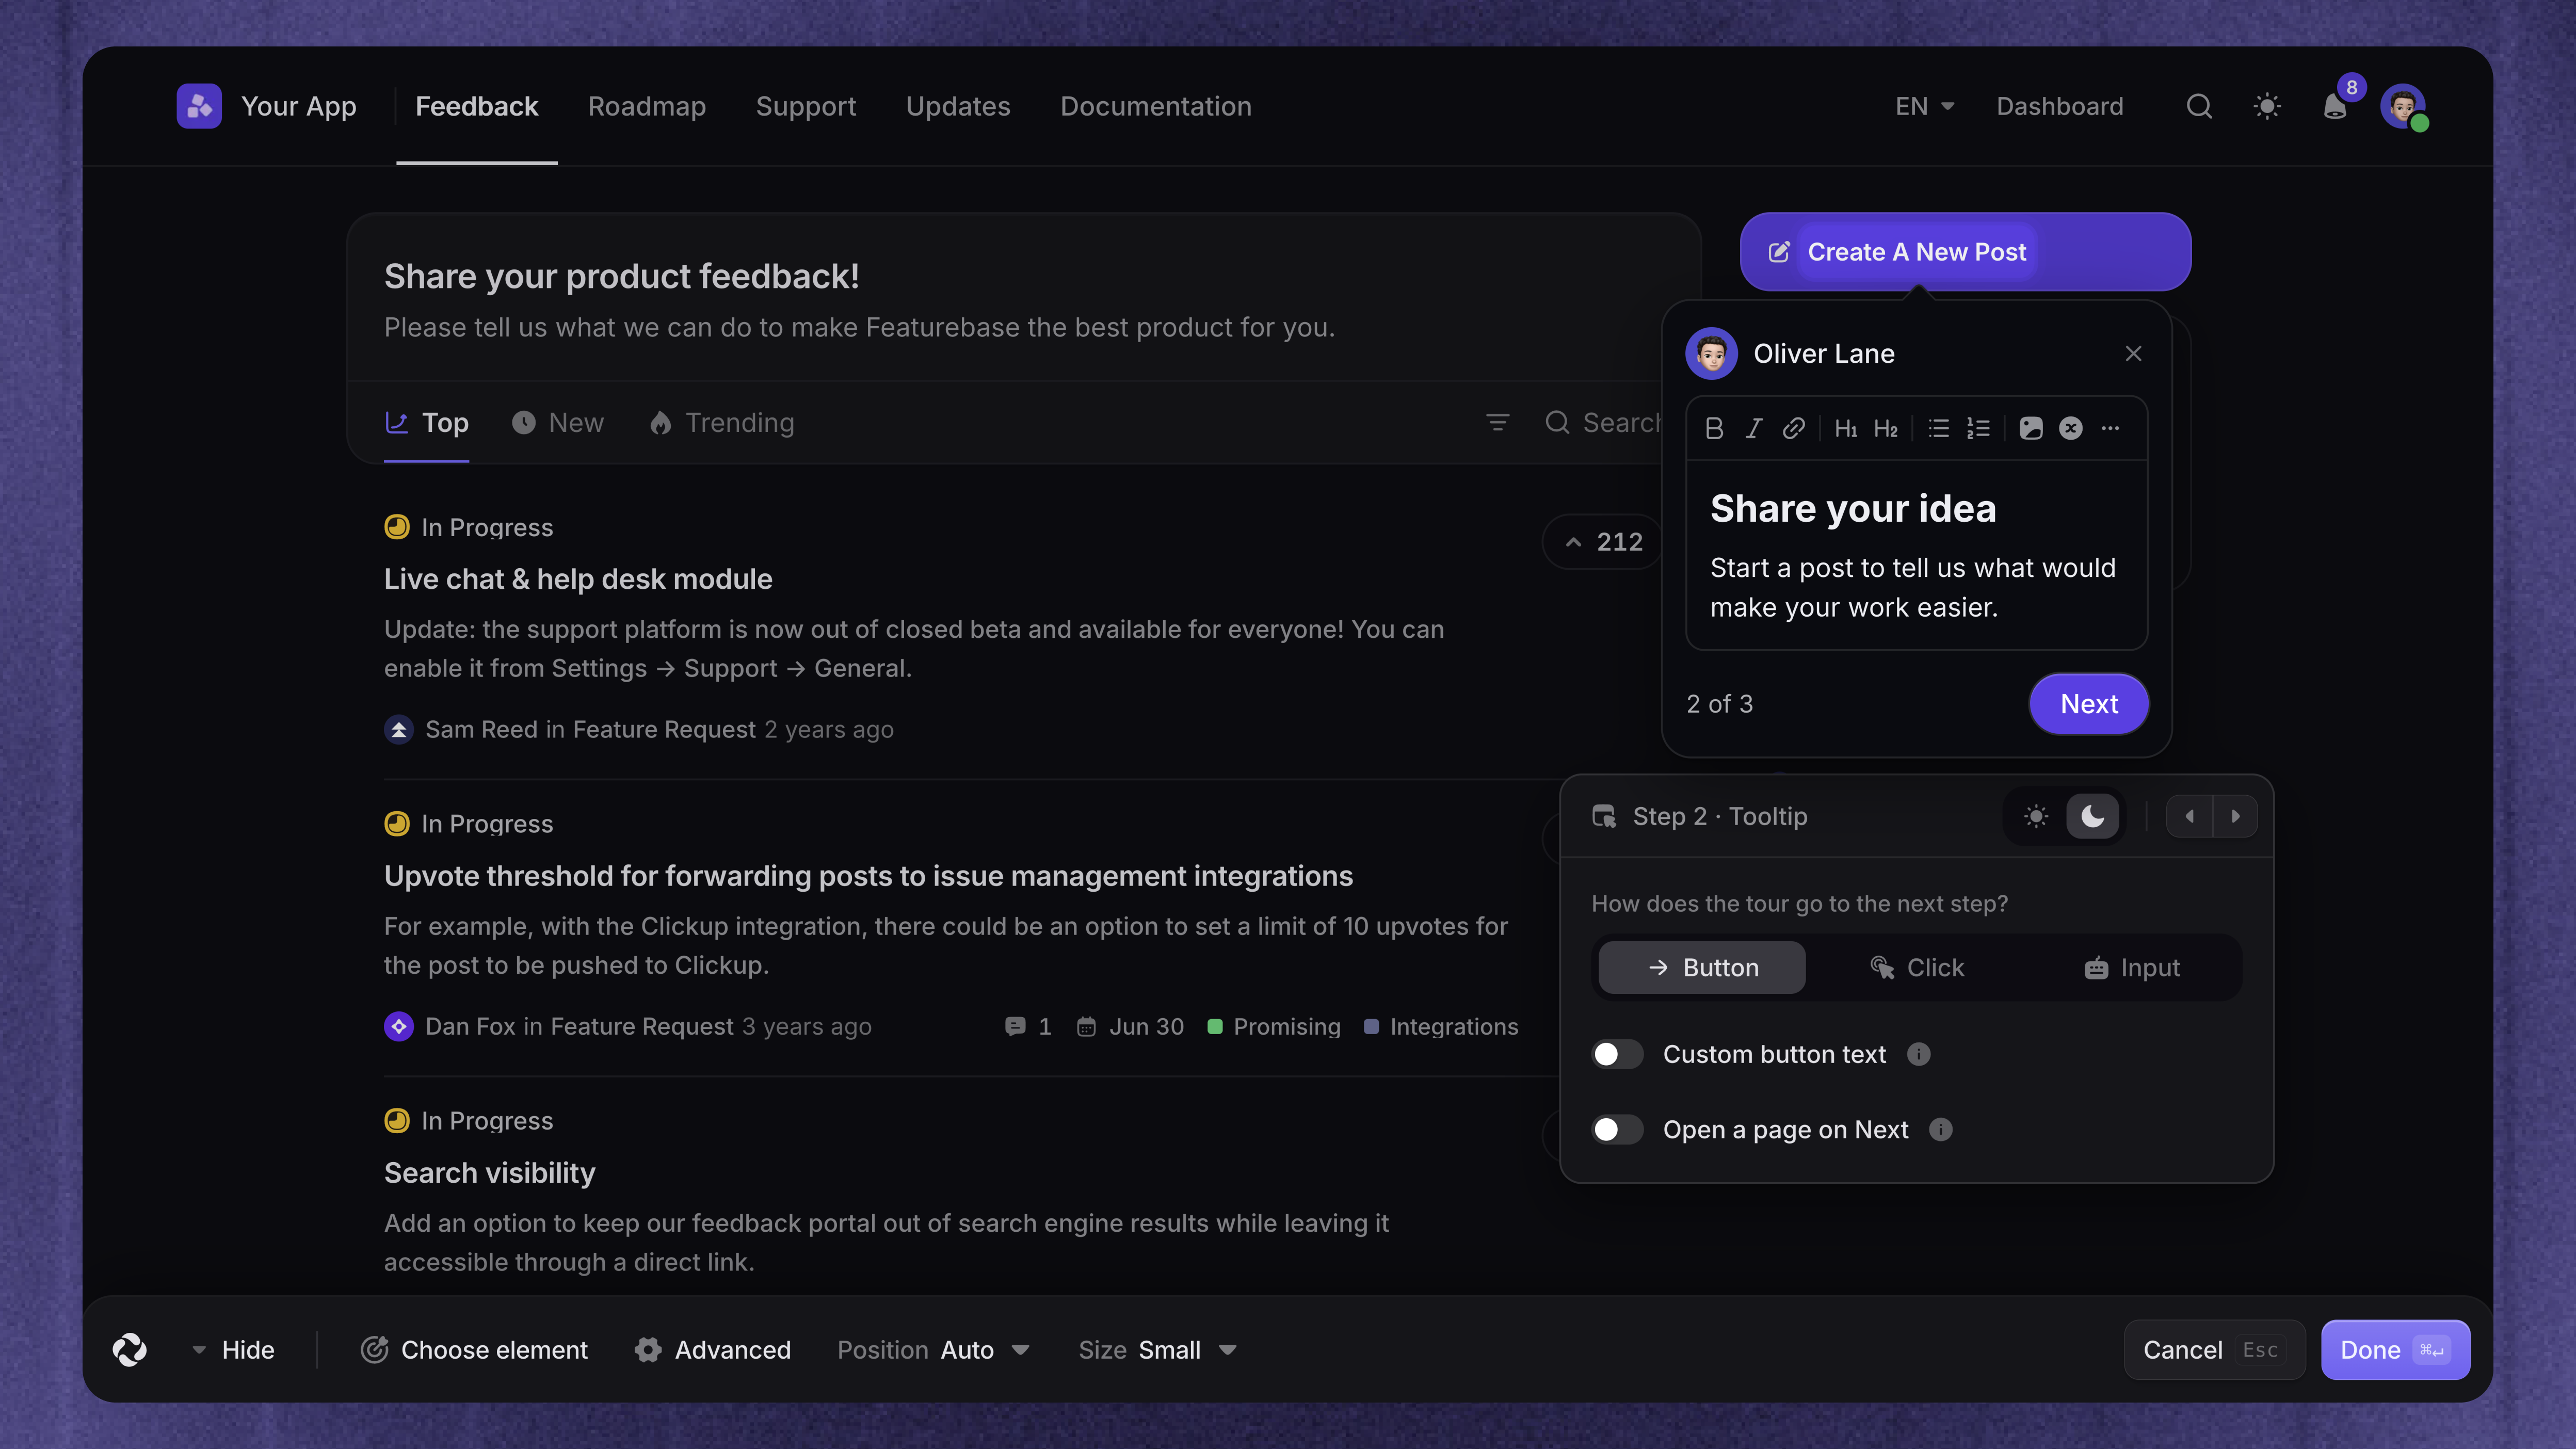The width and height of the screenshot is (2576, 1449).
Task: Open the Dashboard link
Action: tap(2060, 106)
